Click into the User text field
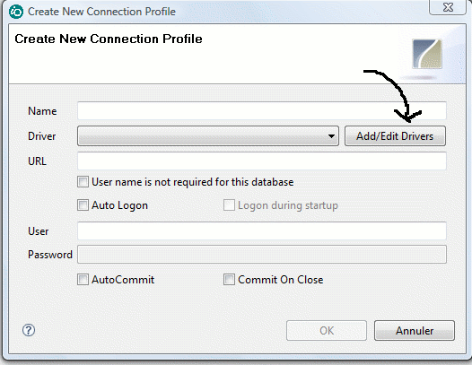 tap(262, 231)
